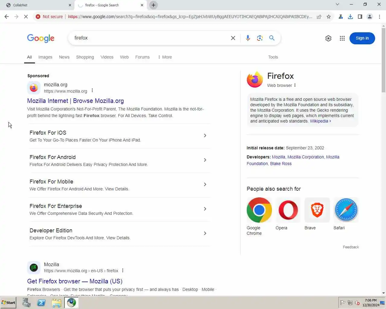Open the tab search dropdown chevron
The height and width of the screenshot is (309, 386).
coord(337,4)
